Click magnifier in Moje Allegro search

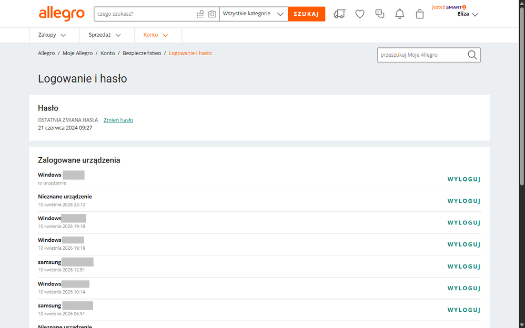click(x=472, y=55)
